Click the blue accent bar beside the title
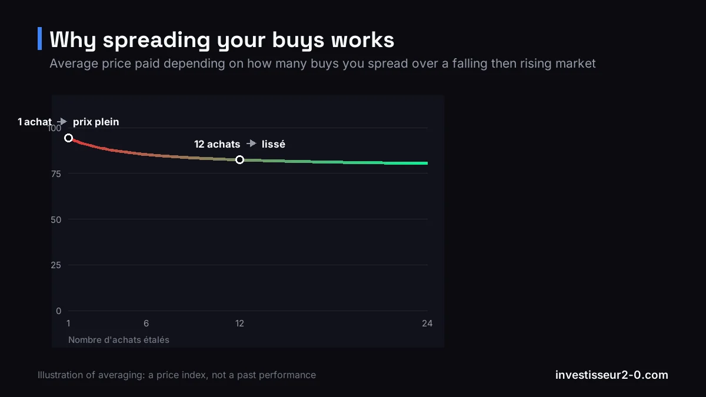 click(x=39, y=39)
